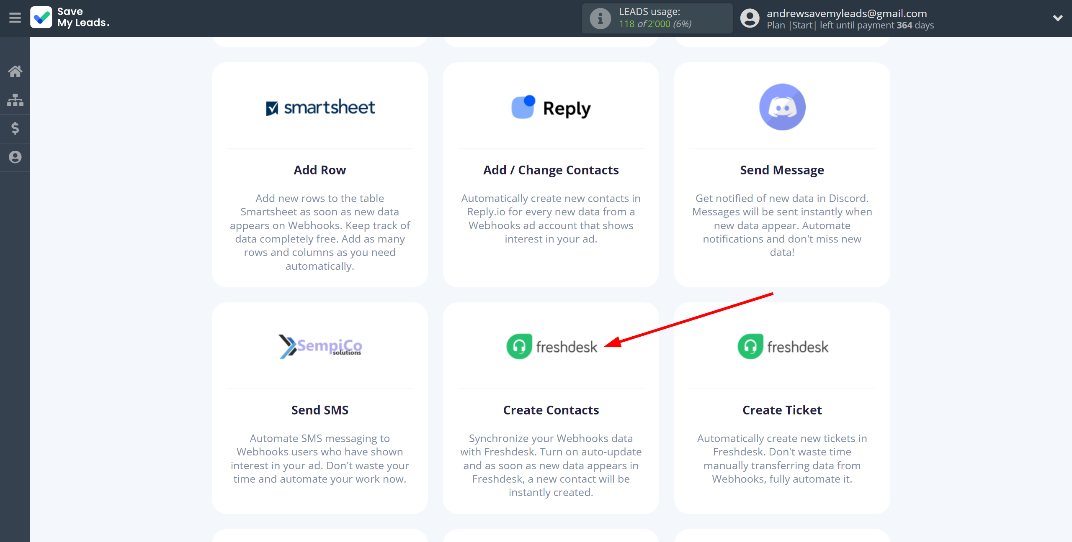Choose the Send SMS action
1072x542 pixels.
(x=320, y=410)
